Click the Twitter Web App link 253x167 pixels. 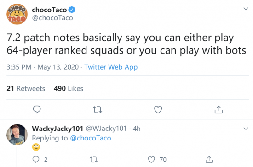[x=111, y=67]
